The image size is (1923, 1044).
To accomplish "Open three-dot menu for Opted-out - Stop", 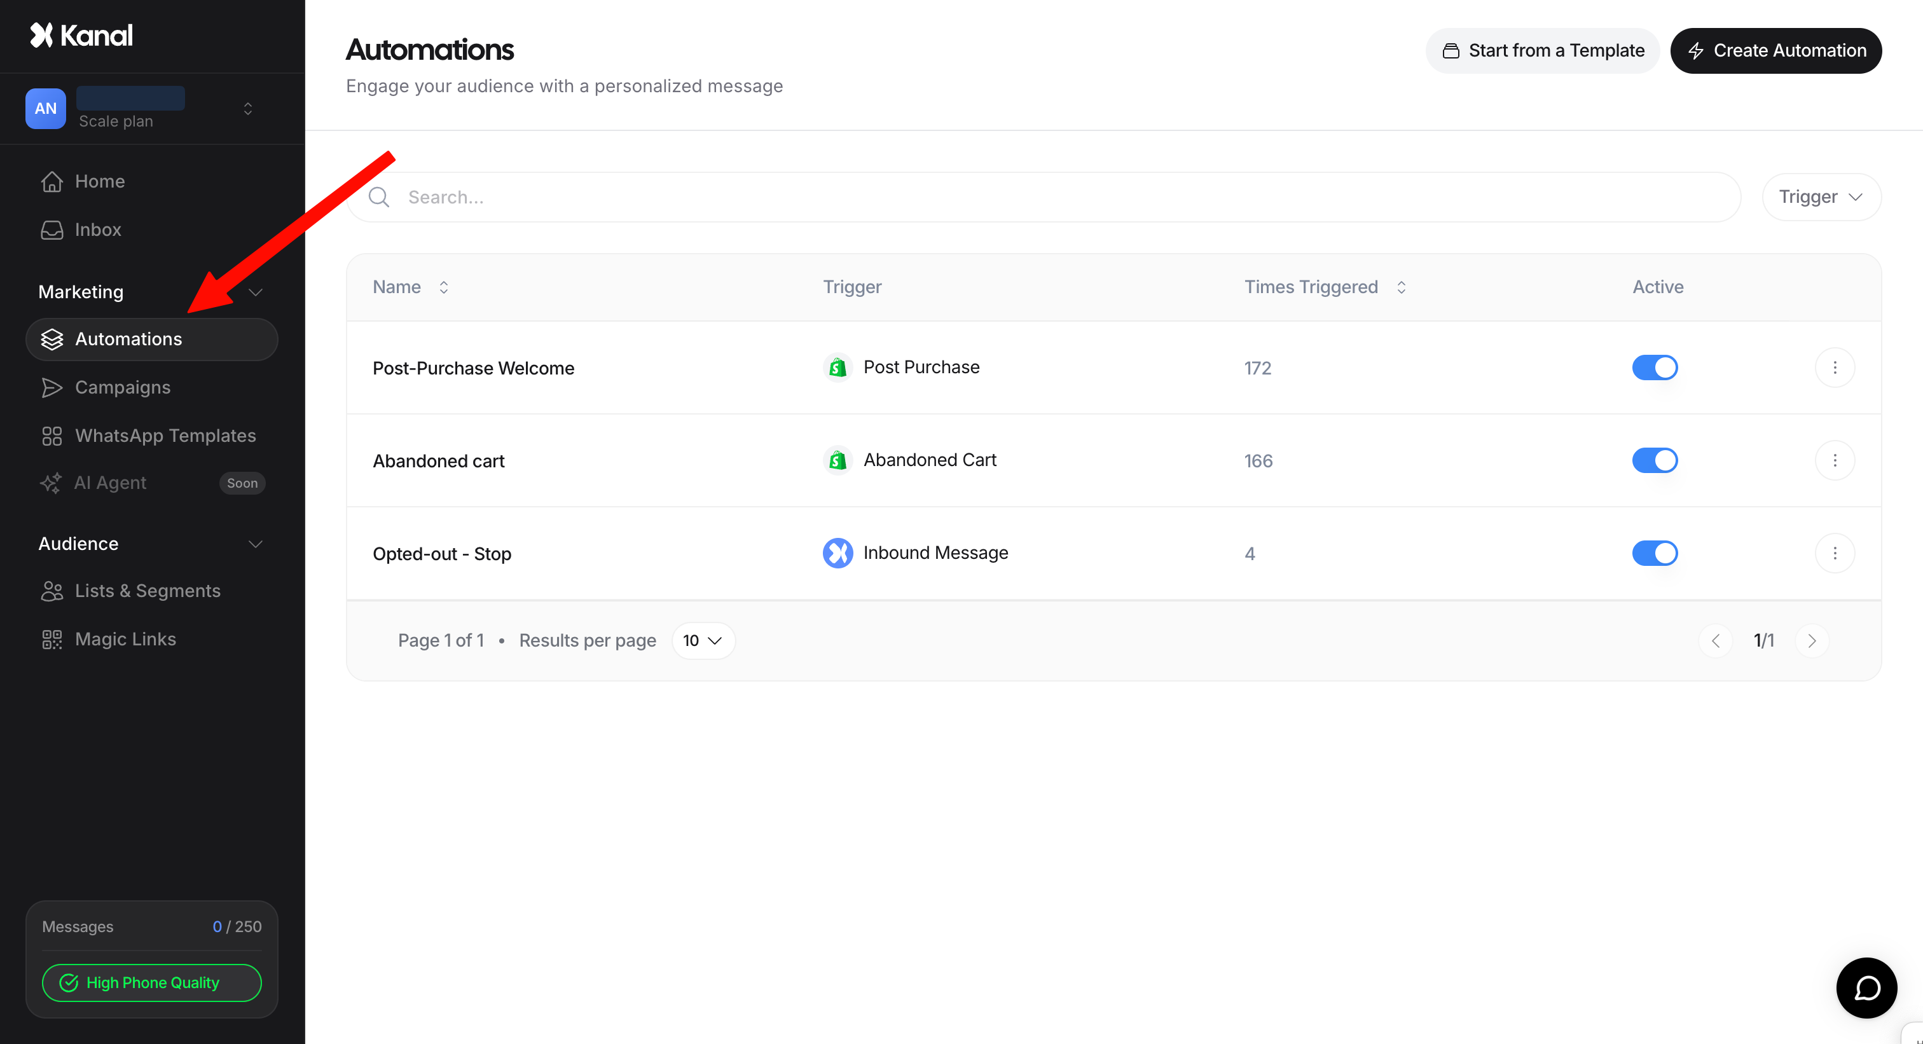I will point(1834,553).
